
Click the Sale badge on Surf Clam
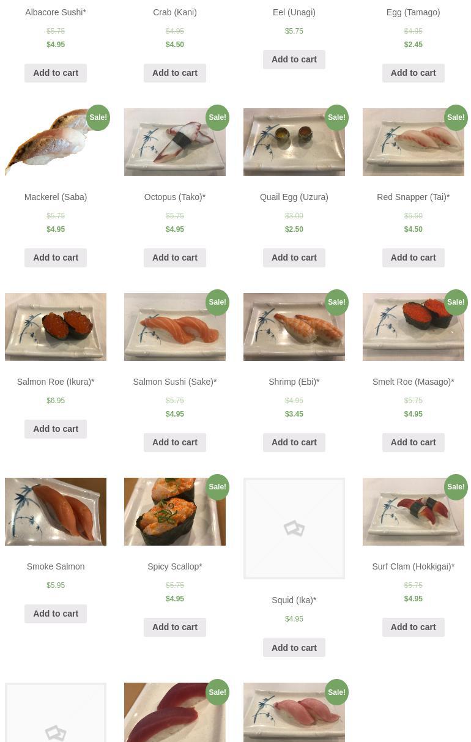point(456,487)
